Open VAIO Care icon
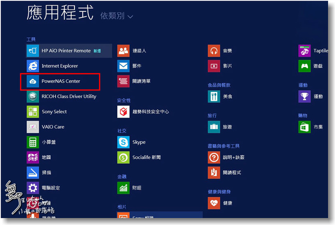This screenshot has height=225, width=335. pos(33,127)
